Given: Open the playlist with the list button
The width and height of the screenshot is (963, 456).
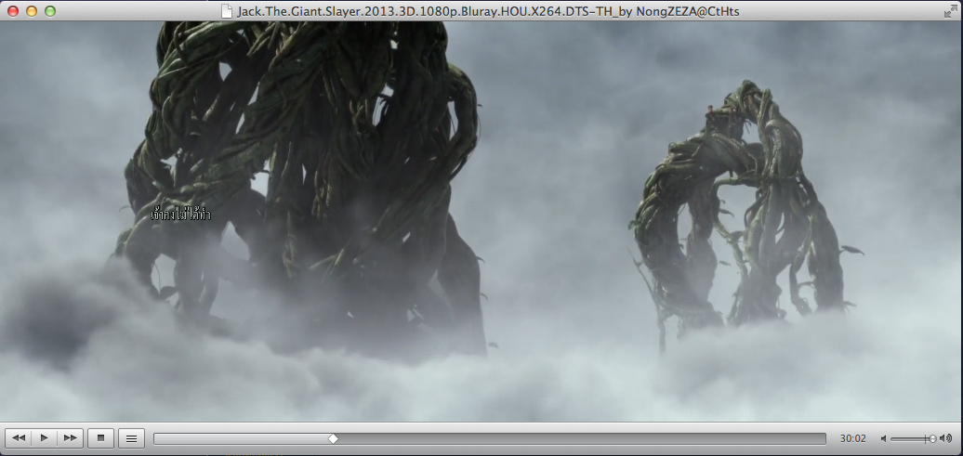Looking at the screenshot, I should (x=131, y=438).
